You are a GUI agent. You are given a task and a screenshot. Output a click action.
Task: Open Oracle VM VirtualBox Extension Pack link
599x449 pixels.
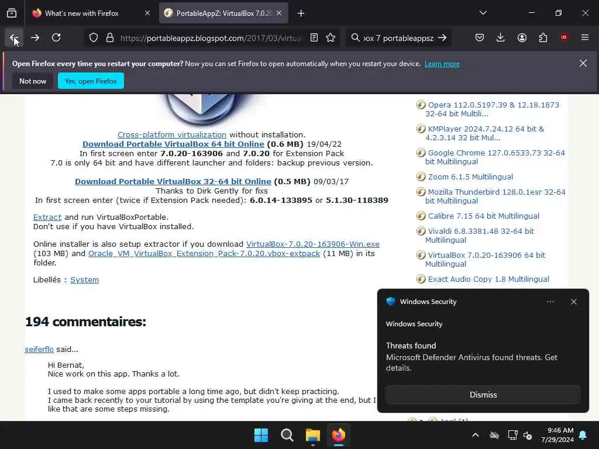pos(204,254)
